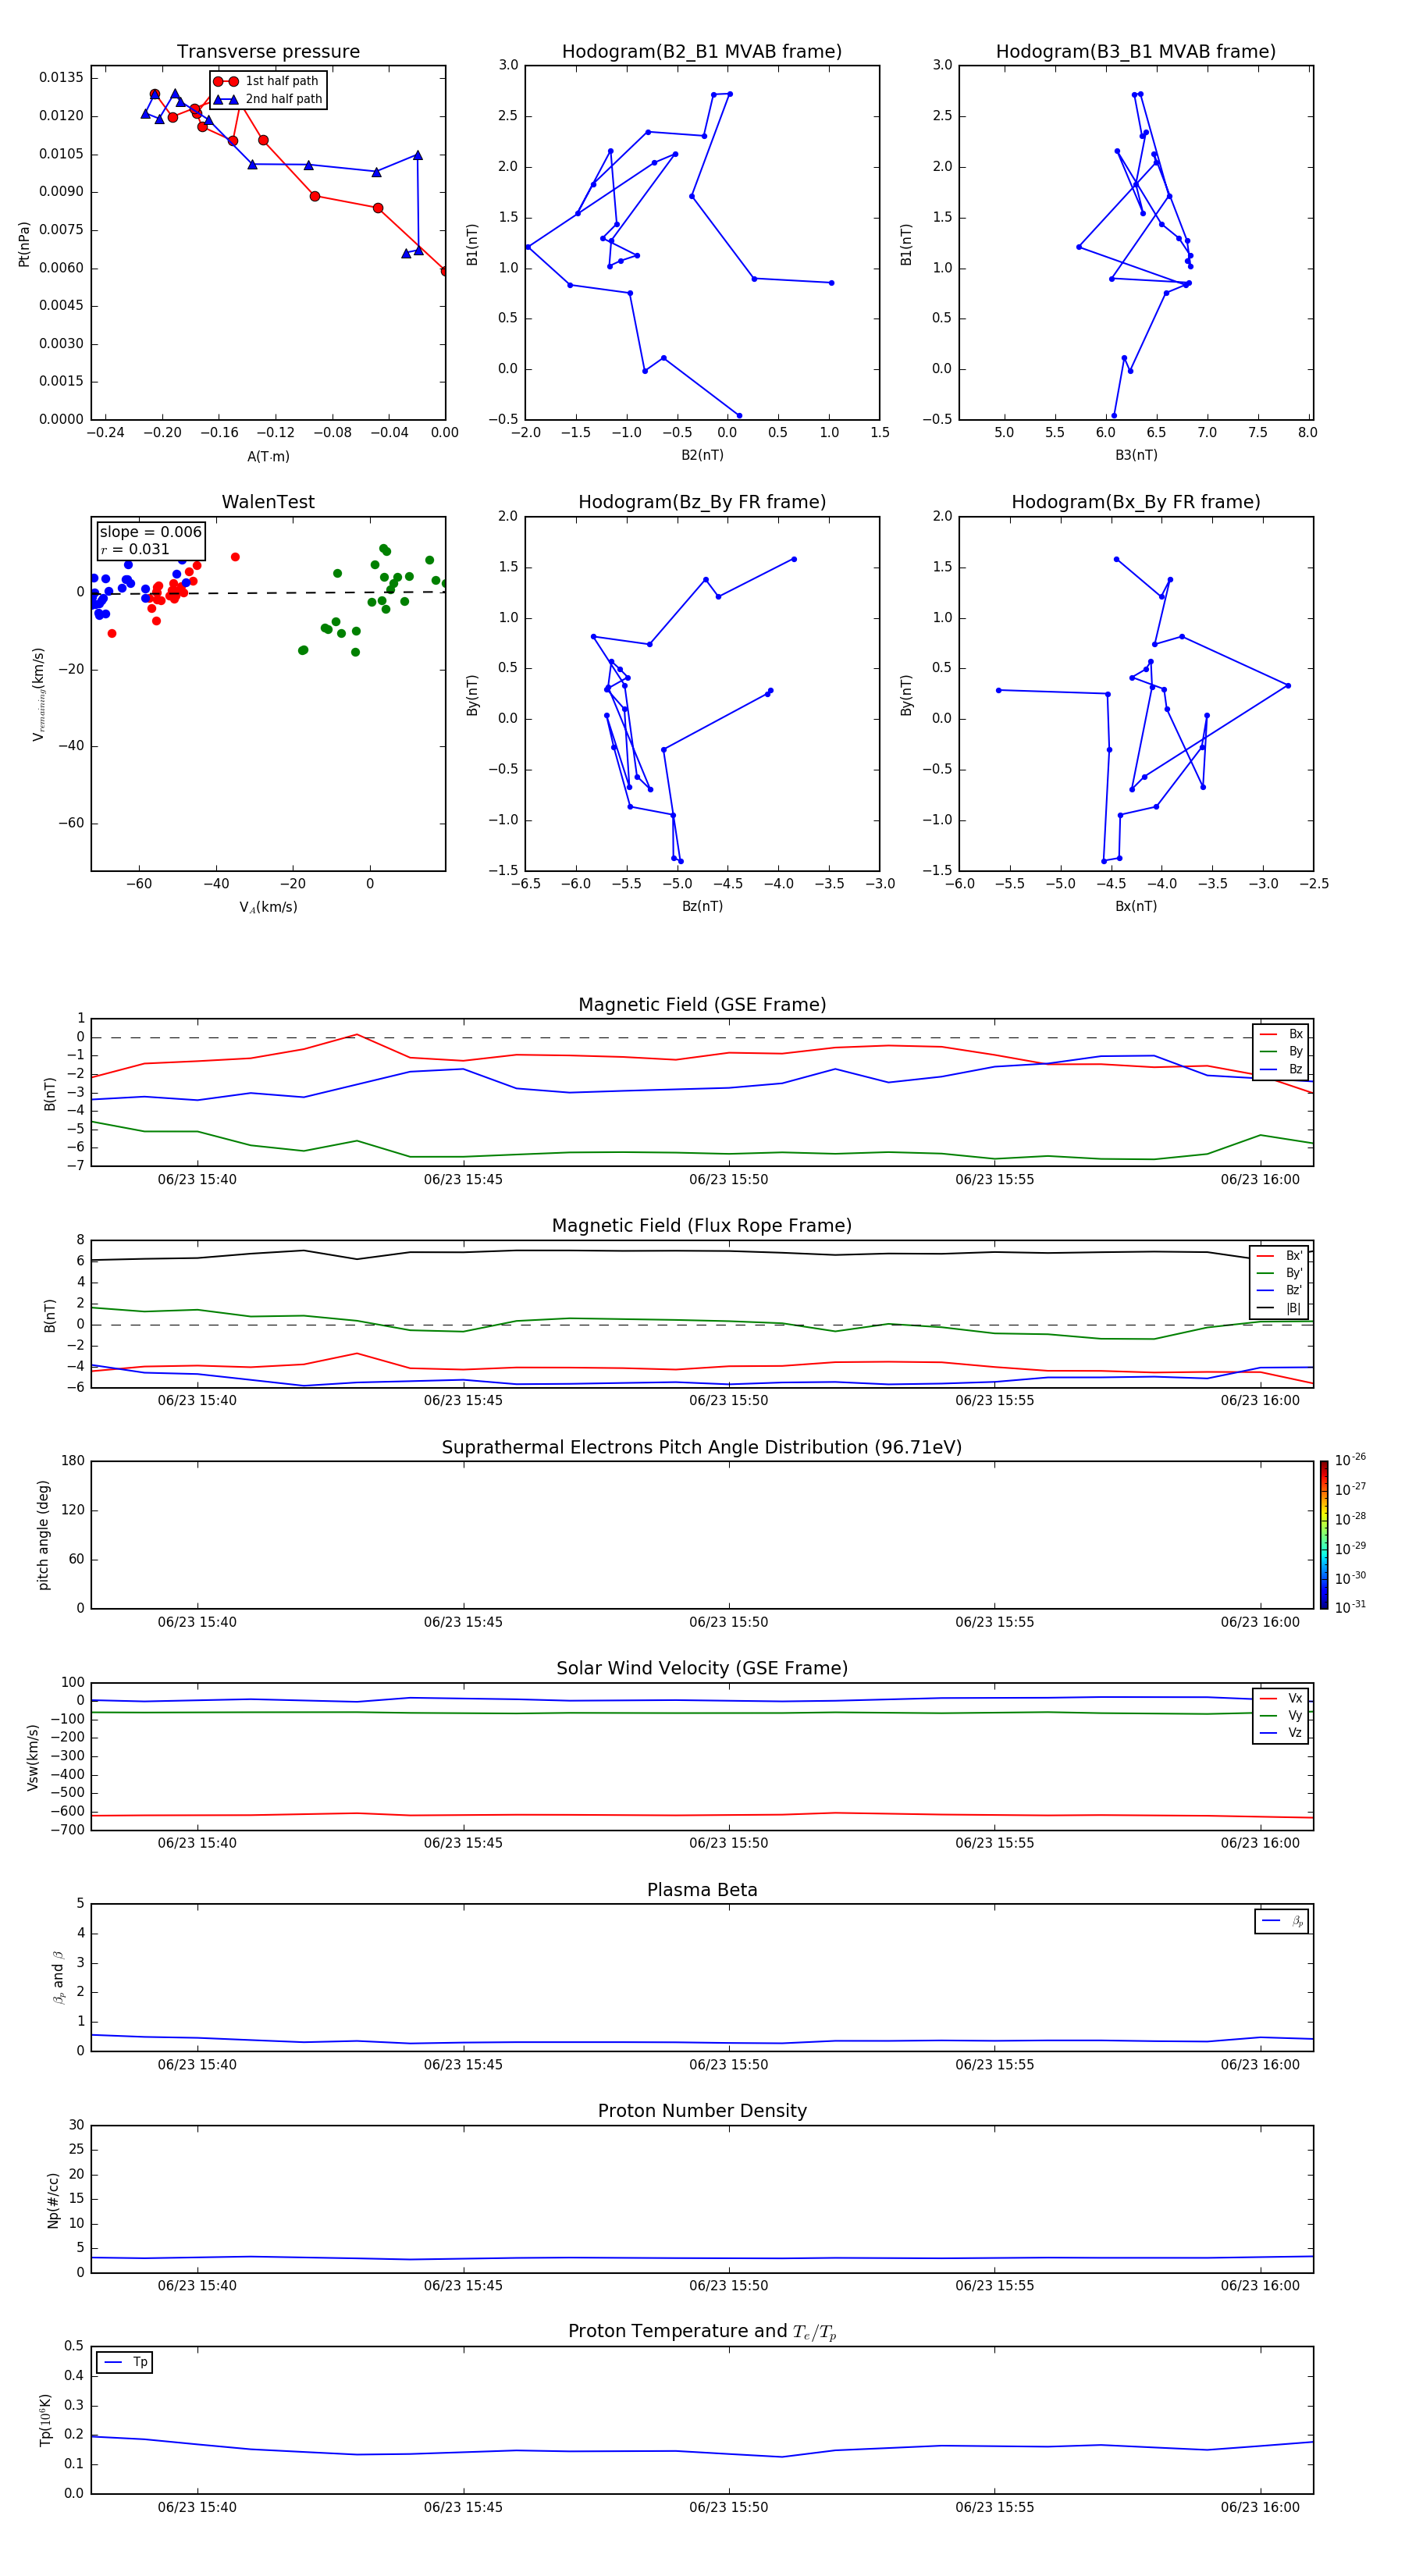This screenshot has width=1405, height=2576.
Task: Click the 'Bx(nT)' x-axis label
Action: tap(1136, 906)
